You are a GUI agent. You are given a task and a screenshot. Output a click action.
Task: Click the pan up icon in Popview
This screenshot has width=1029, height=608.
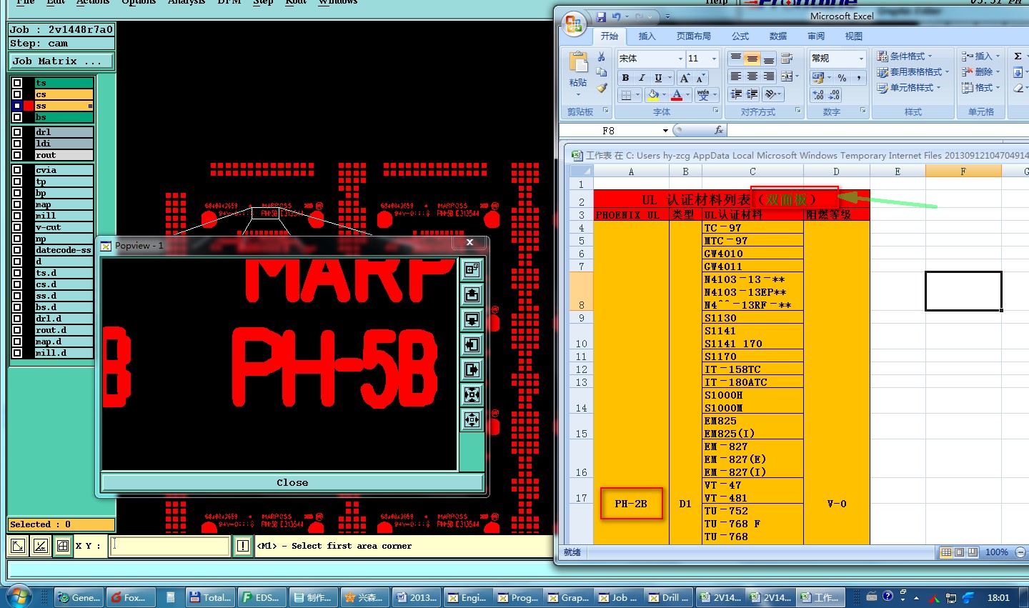coord(472,294)
